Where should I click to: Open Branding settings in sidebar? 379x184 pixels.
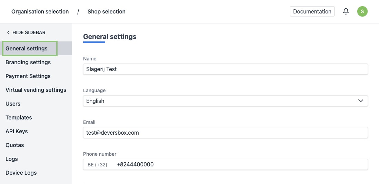coord(28,62)
